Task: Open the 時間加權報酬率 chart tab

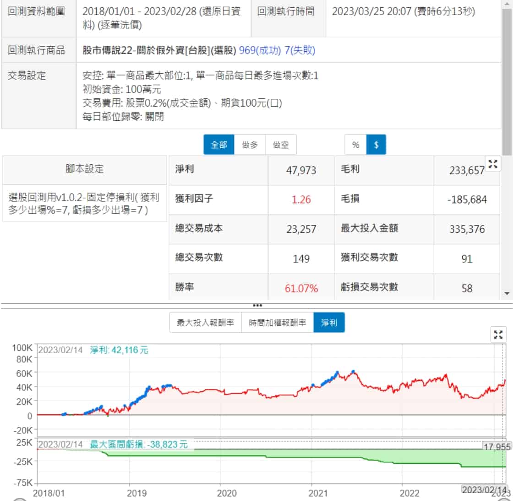Action: (x=277, y=323)
